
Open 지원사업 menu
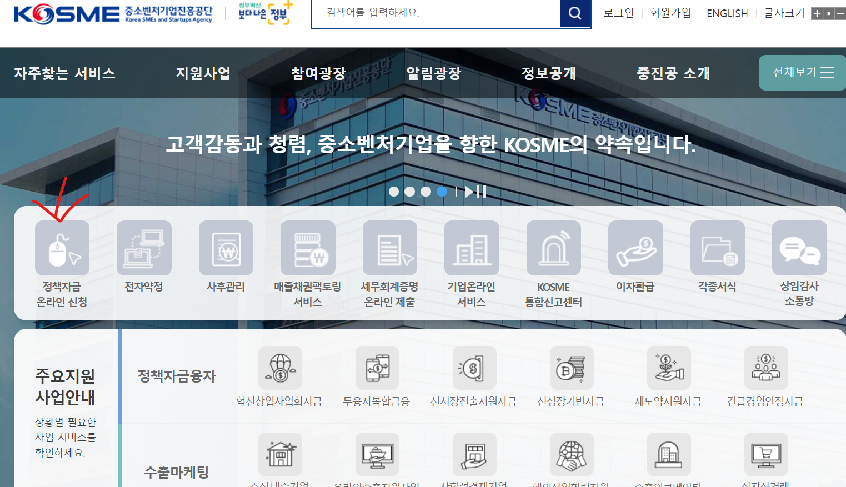click(203, 73)
